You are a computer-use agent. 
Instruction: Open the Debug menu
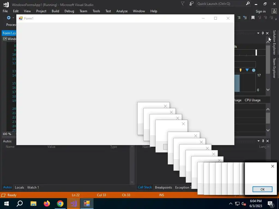pos(69,11)
